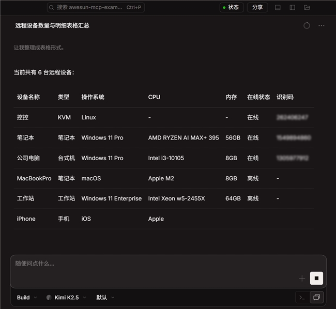Expand the 默认 mode dropdown
Viewport: 336px width, 309px height.
[x=105, y=298]
